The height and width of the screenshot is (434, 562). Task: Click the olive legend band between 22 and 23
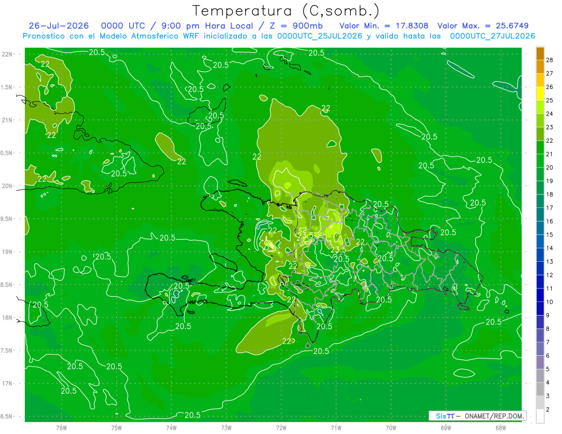point(540,134)
